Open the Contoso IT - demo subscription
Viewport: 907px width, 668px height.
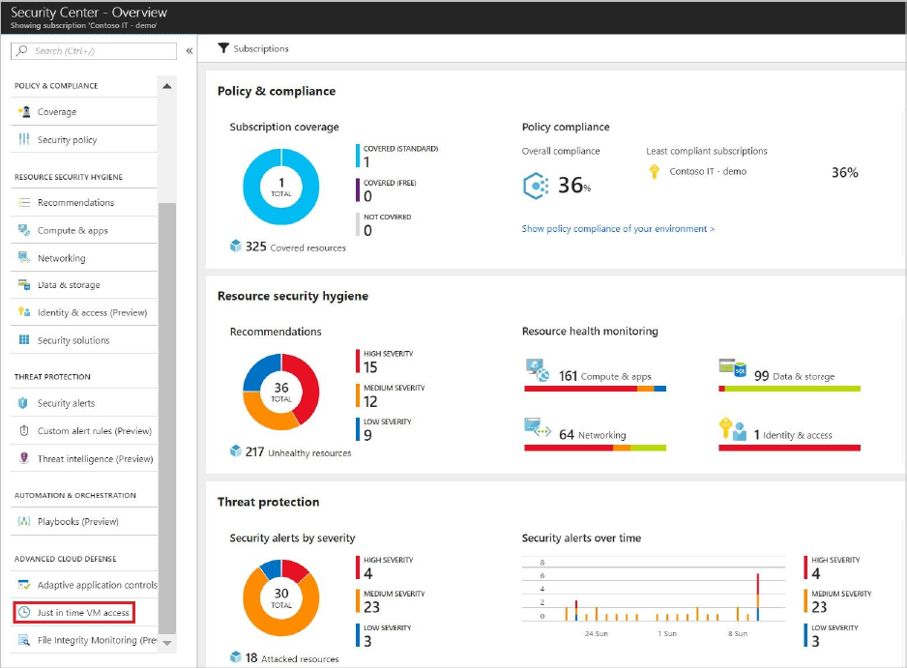pyautogui.click(x=708, y=171)
